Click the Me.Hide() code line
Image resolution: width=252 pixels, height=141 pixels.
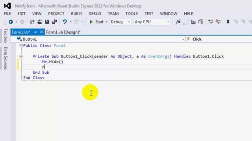click(x=52, y=62)
